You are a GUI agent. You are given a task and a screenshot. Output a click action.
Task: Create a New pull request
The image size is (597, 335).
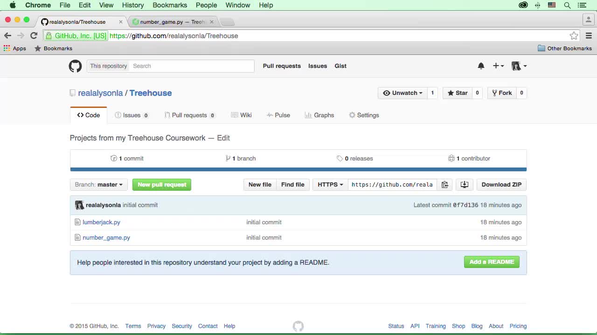click(x=161, y=184)
